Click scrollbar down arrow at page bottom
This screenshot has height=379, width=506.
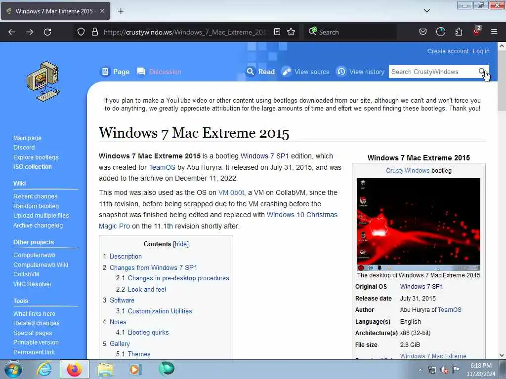tap(502, 355)
